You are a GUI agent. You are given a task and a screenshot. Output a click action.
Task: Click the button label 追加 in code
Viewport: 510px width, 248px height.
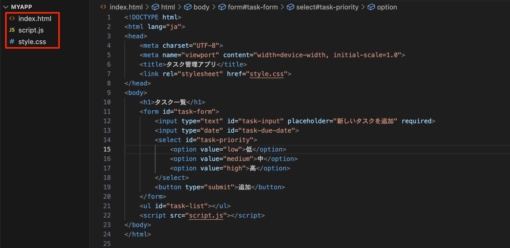tap(244, 187)
